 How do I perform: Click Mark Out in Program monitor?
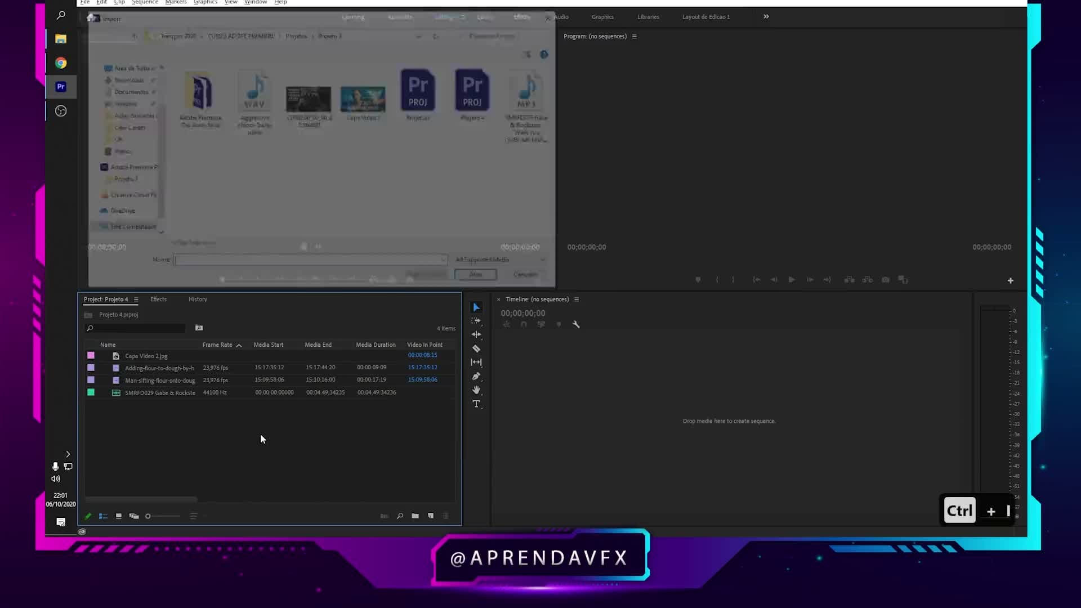coord(733,280)
